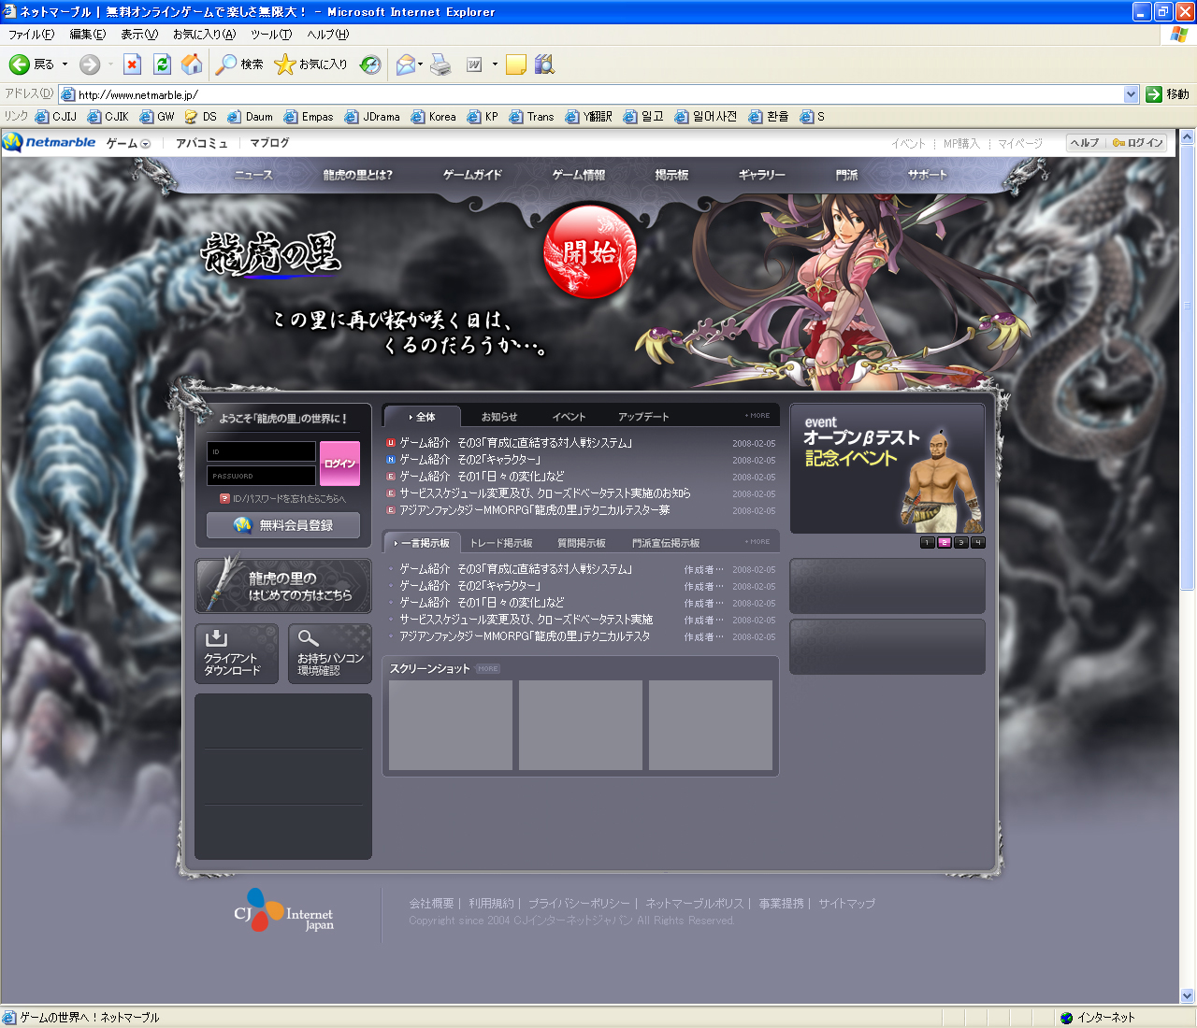The width and height of the screenshot is (1197, 1028).
Task: Open the JDrama links bar bookmark
Action: [372, 117]
